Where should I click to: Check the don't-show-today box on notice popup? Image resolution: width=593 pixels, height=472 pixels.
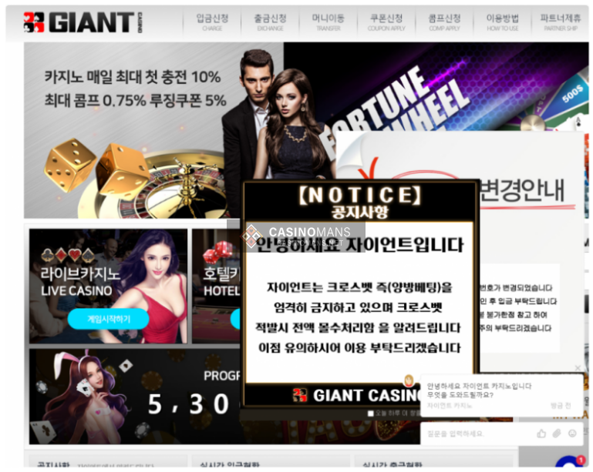pyautogui.click(x=371, y=413)
